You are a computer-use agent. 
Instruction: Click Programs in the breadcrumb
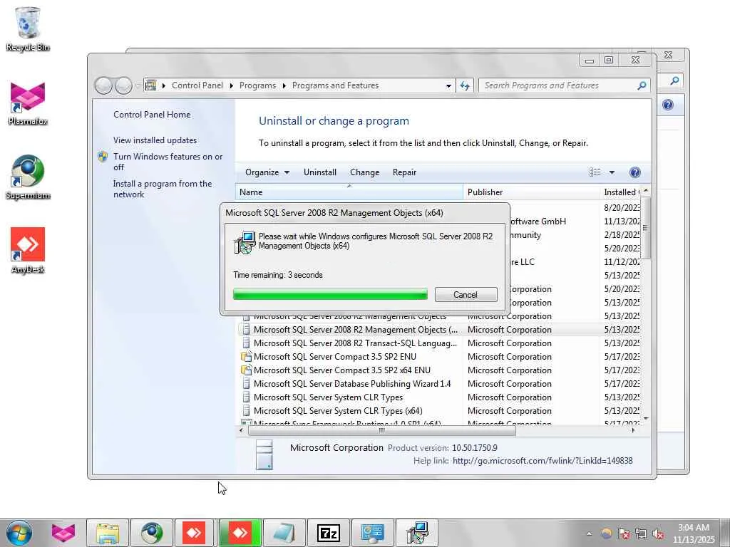[257, 85]
